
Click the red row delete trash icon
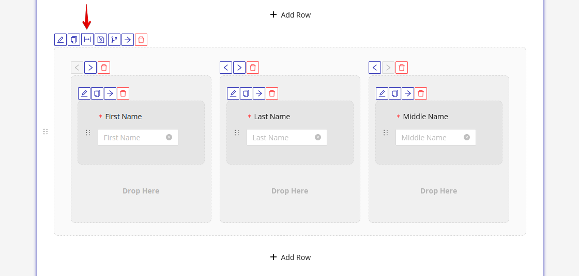pos(141,40)
